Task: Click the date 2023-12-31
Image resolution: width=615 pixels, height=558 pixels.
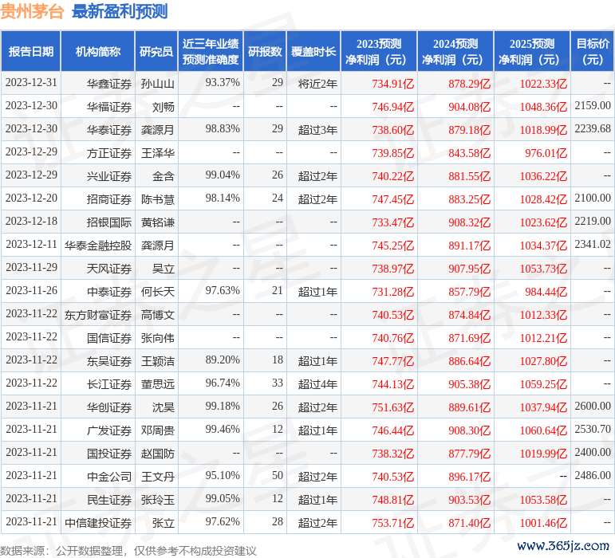Action: 31,82
